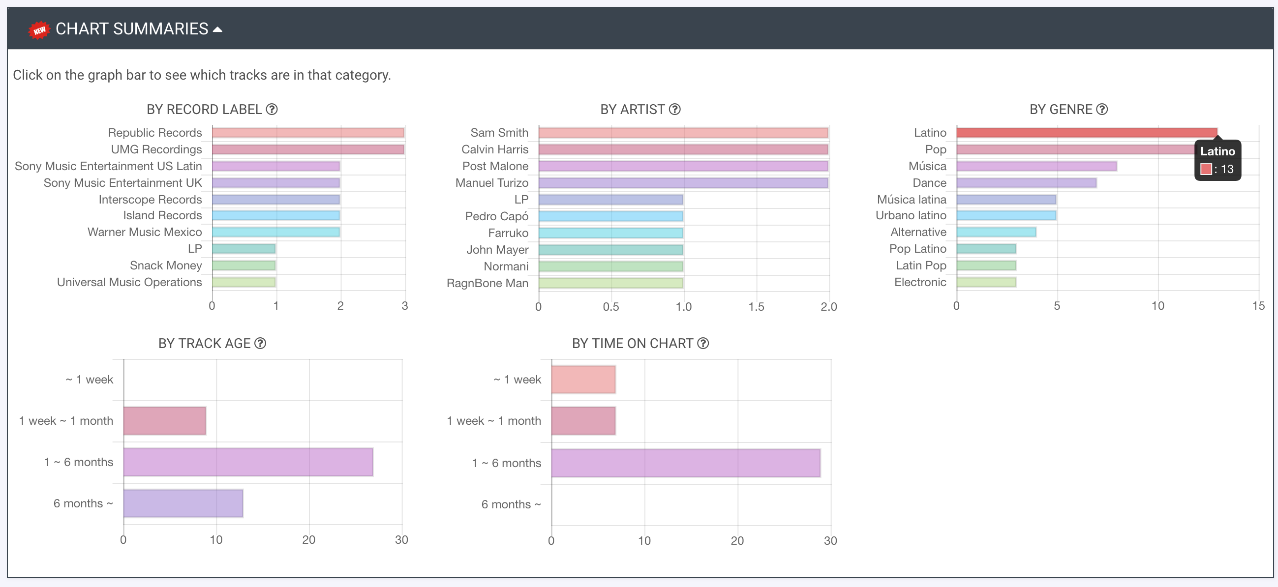This screenshot has width=1278, height=587.
Task: Click the help icon beside BY GENRE
Action: (1102, 109)
